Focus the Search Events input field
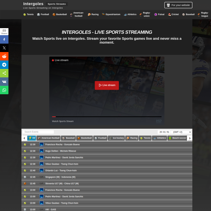The width and height of the screenshot is (211, 211). (x=38, y=132)
